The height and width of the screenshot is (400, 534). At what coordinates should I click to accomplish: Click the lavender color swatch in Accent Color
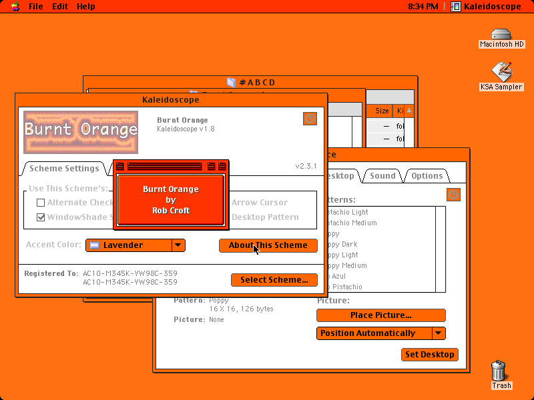[95, 245]
